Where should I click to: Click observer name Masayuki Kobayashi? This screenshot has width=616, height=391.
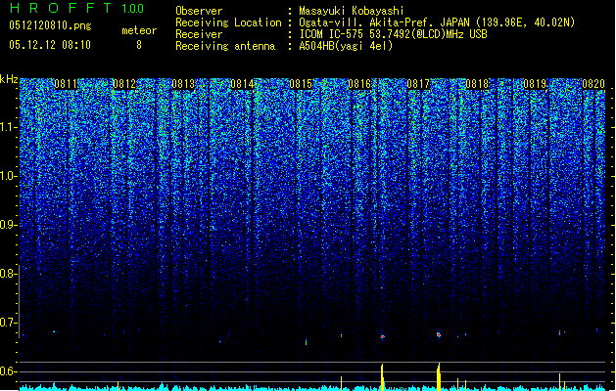352,11
